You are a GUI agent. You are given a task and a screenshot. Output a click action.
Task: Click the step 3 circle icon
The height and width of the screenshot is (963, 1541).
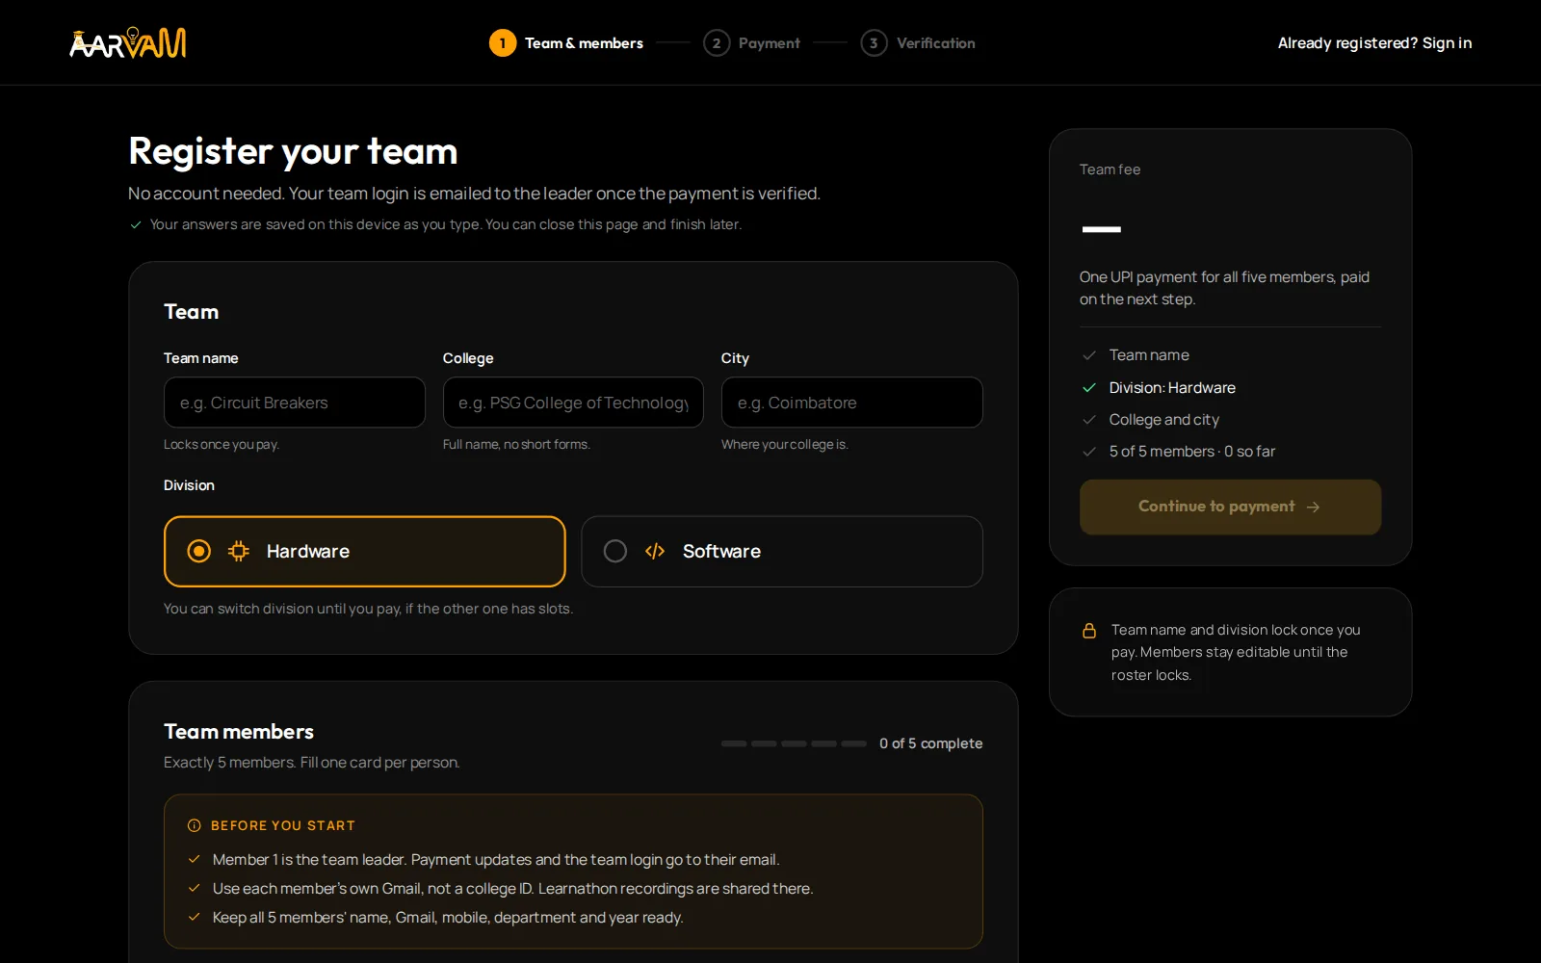click(874, 43)
